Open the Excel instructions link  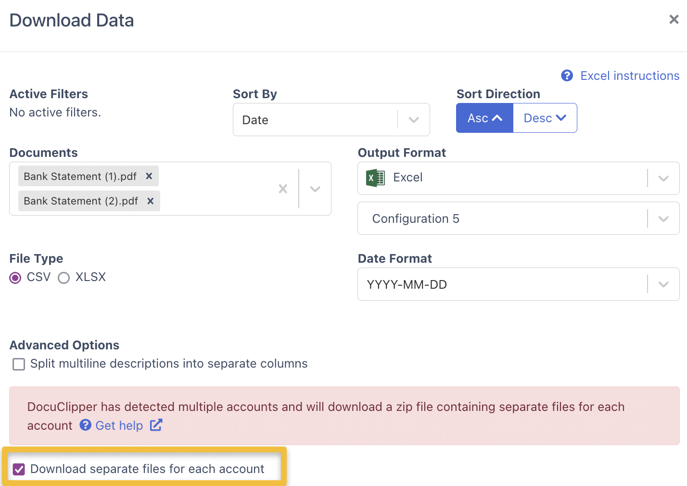click(x=630, y=76)
